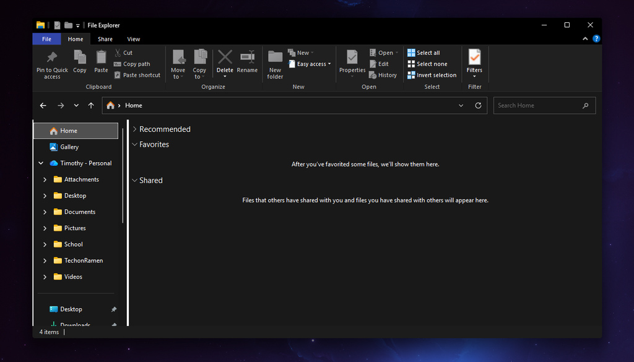The width and height of the screenshot is (634, 362).
Task: Expand the Recommended section
Action: pyautogui.click(x=134, y=129)
